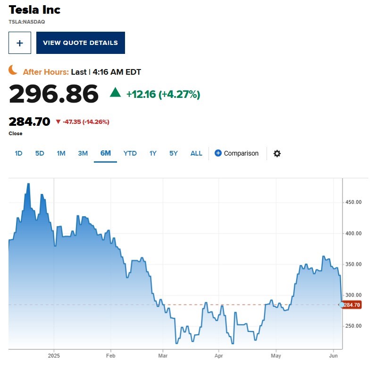Click the blue Comparison plus icon
376x367 pixels.
tap(218, 153)
